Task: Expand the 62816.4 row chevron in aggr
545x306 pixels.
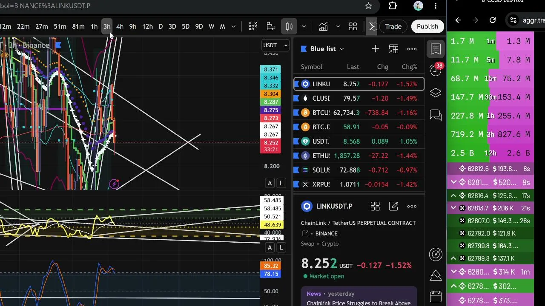Action: 453,196
